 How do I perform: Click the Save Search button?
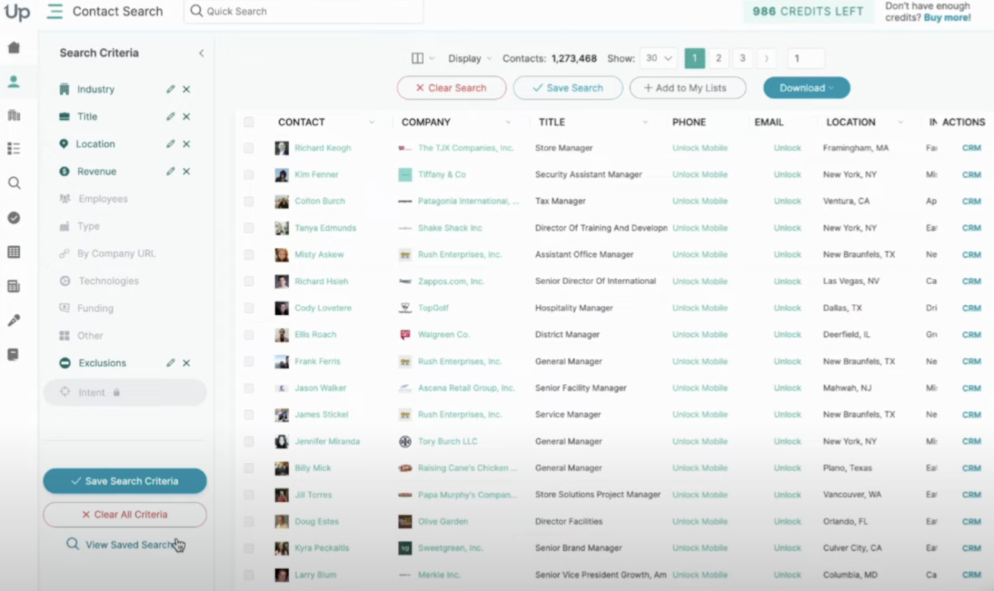(x=568, y=88)
